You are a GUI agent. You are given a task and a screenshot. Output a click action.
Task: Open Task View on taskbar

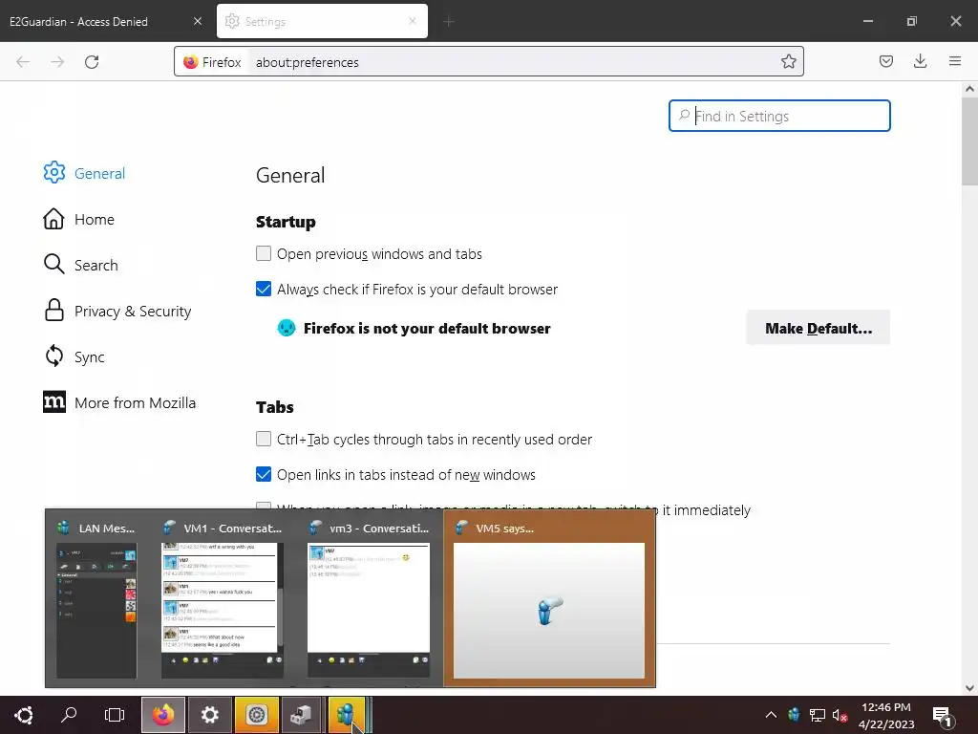[115, 715]
